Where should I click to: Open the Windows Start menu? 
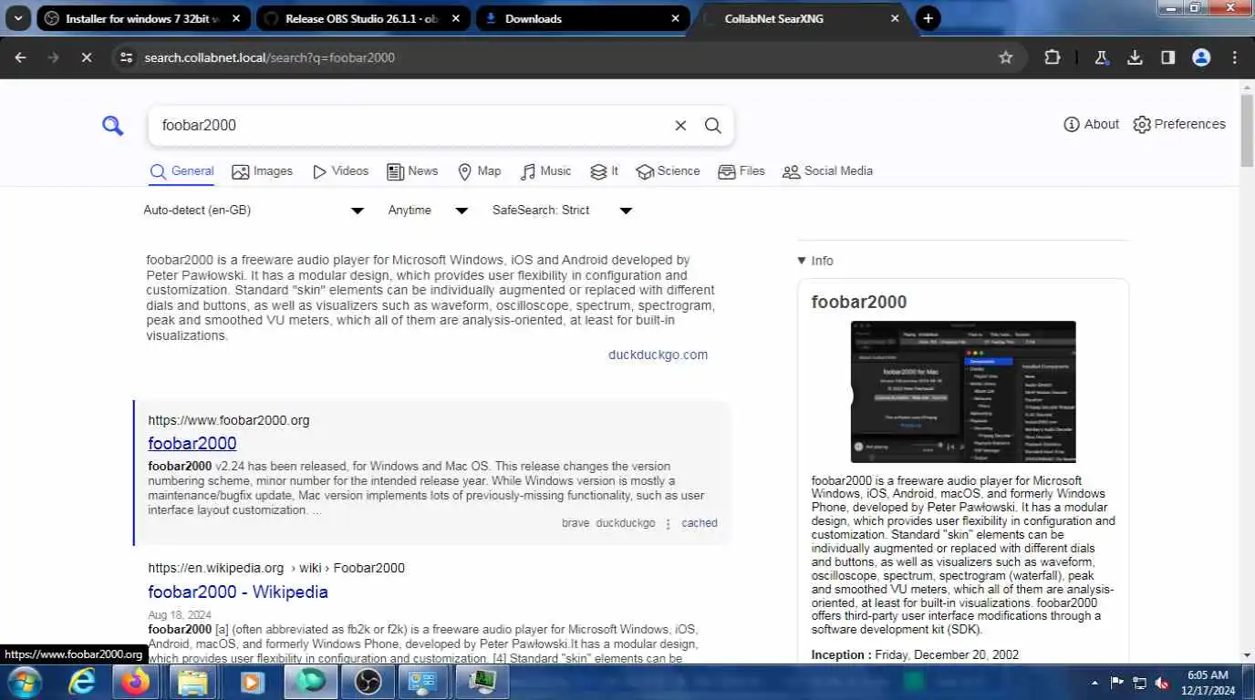tap(23, 682)
